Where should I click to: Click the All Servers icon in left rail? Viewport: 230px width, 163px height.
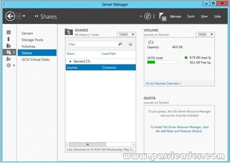(x=9, y=46)
